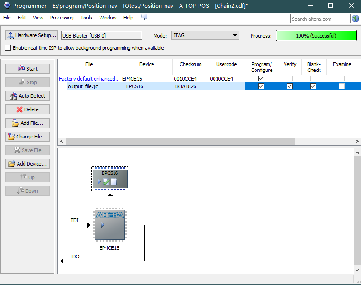
Task: Click the horizontal scrollbar of file list
Action: [181, 142]
